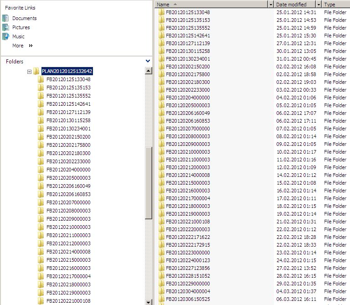This screenshot has width=350, height=305.
Task: Click the folder tree scrollbar thumb
Action: click(149, 183)
